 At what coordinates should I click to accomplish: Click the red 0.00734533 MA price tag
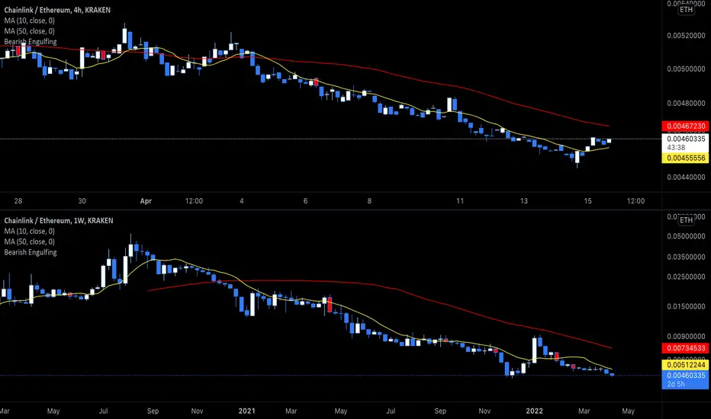(x=685, y=348)
